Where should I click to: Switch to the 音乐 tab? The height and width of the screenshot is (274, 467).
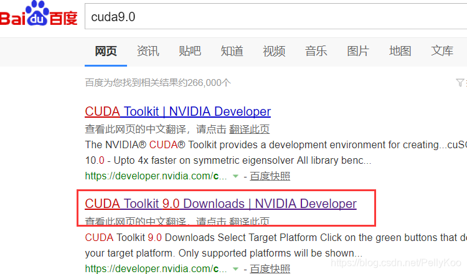316,51
